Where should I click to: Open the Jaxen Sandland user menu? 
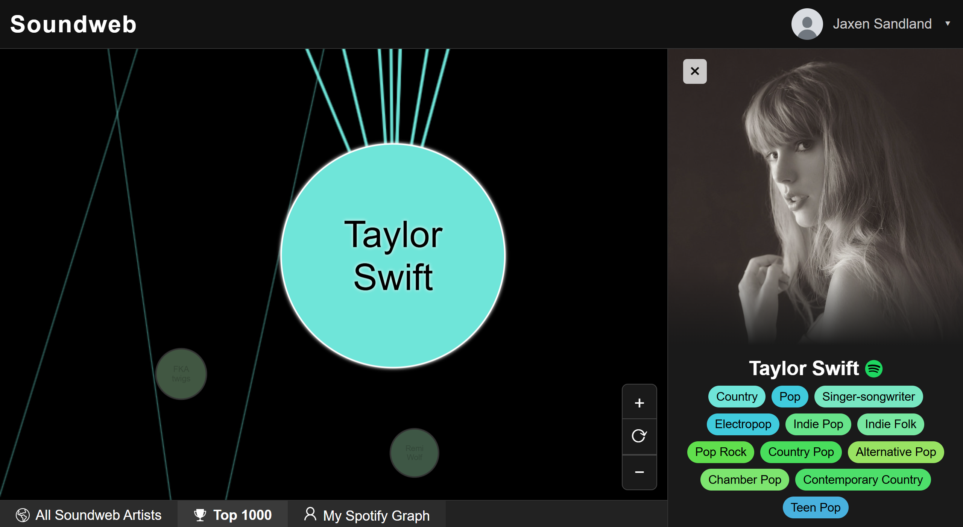click(881, 24)
